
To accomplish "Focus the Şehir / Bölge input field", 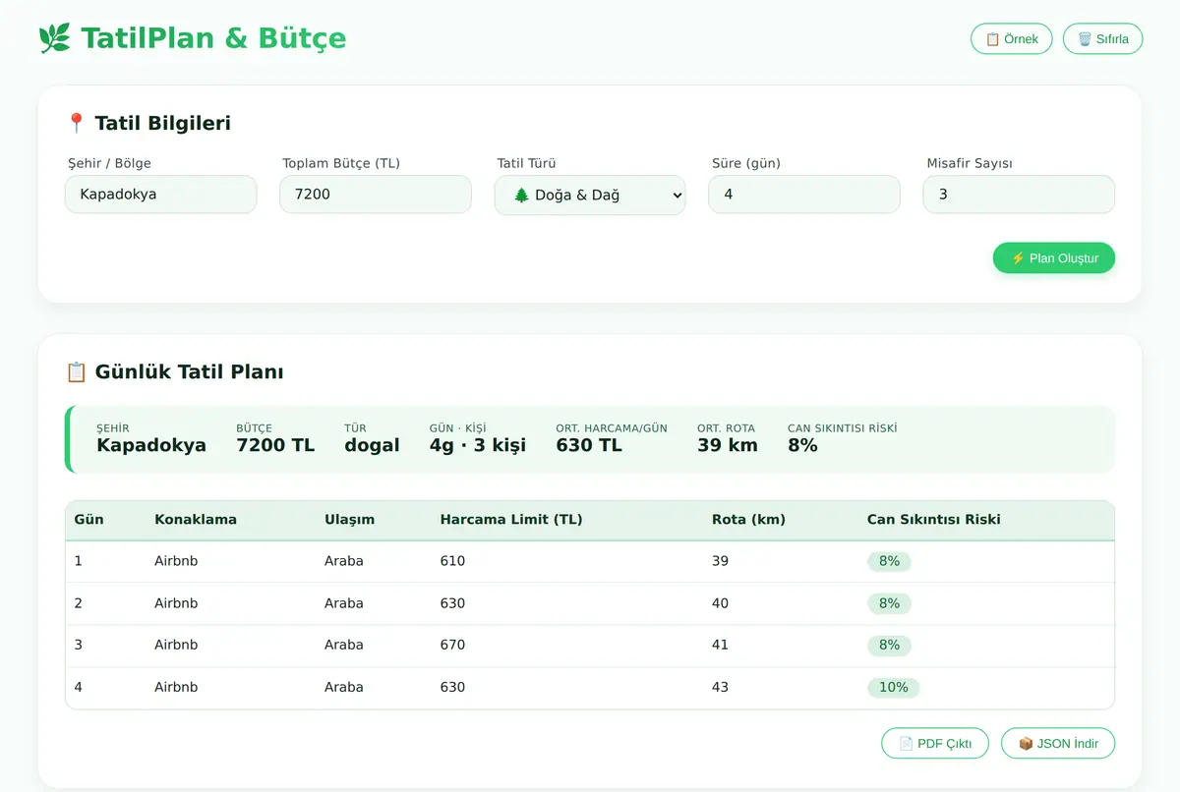I will pyautogui.click(x=161, y=195).
